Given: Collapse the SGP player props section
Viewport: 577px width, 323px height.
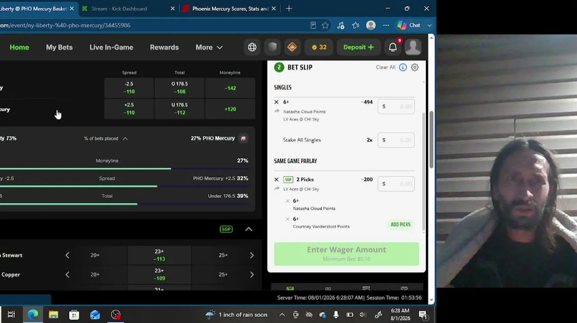Looking at the screenshot, I should [x=249, y=229].
